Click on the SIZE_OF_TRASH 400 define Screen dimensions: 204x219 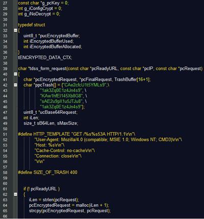click(x=47, y=173)
